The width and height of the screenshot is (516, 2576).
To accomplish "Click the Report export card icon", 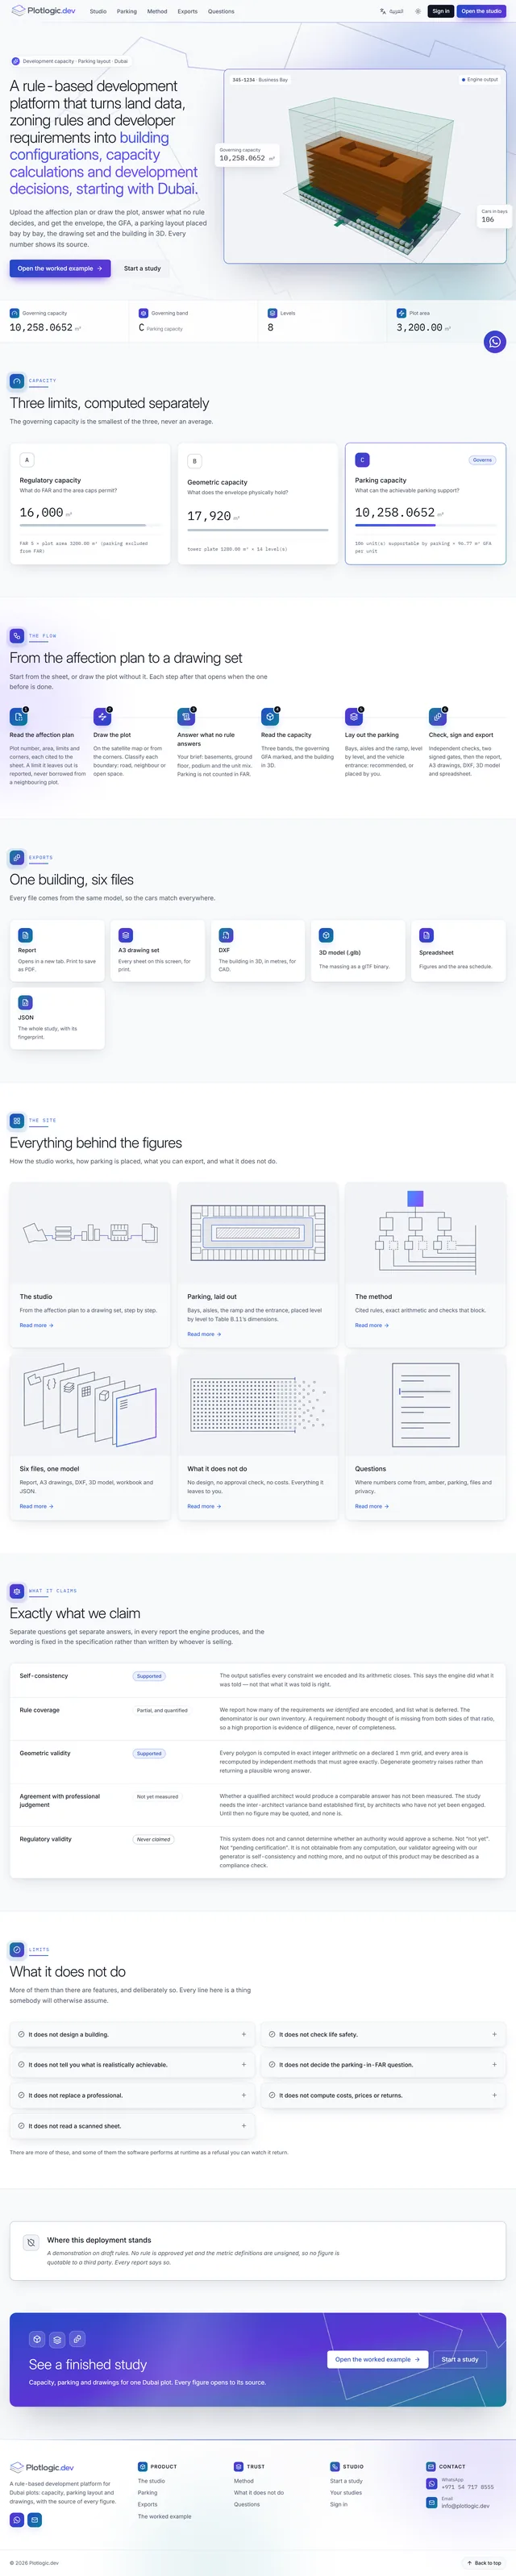I will (25, 935).
